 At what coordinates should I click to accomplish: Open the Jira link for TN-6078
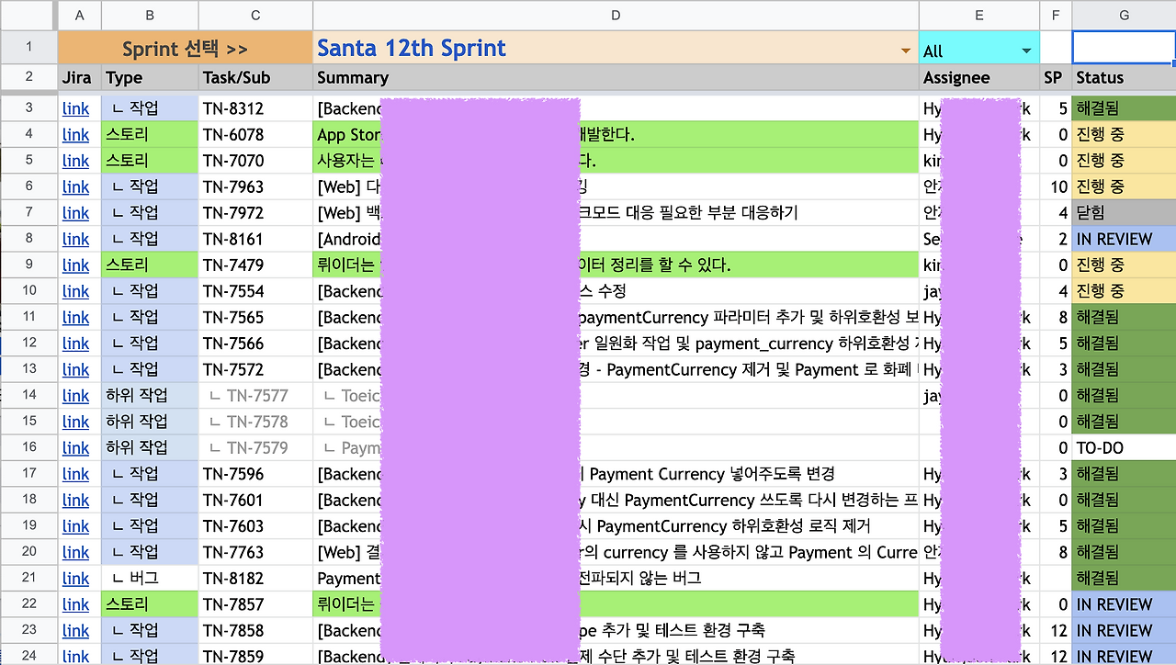(75, 135)
